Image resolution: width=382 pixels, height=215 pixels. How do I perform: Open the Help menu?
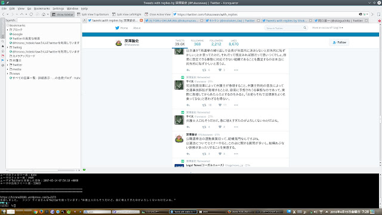84,8
